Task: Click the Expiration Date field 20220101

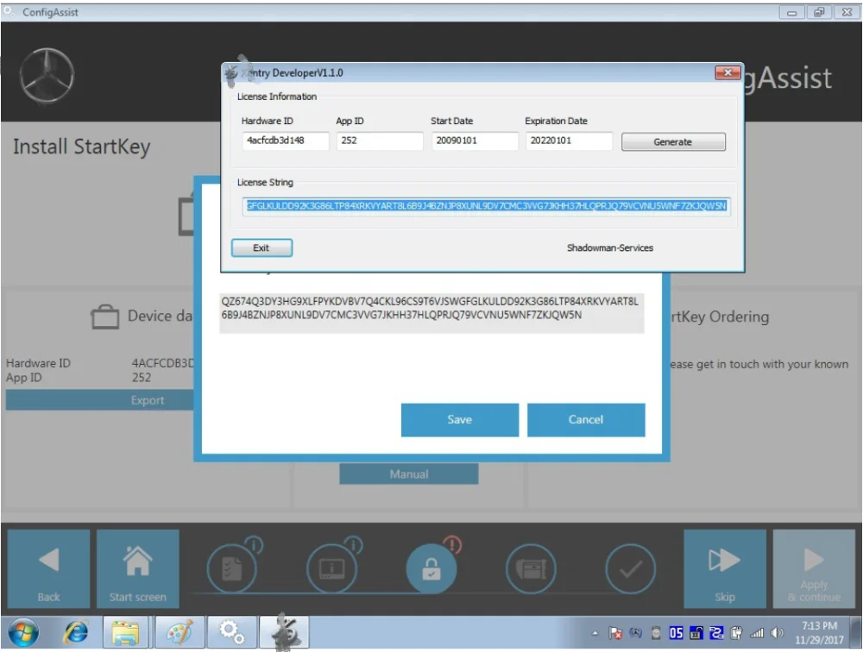Action: [569, 141]
